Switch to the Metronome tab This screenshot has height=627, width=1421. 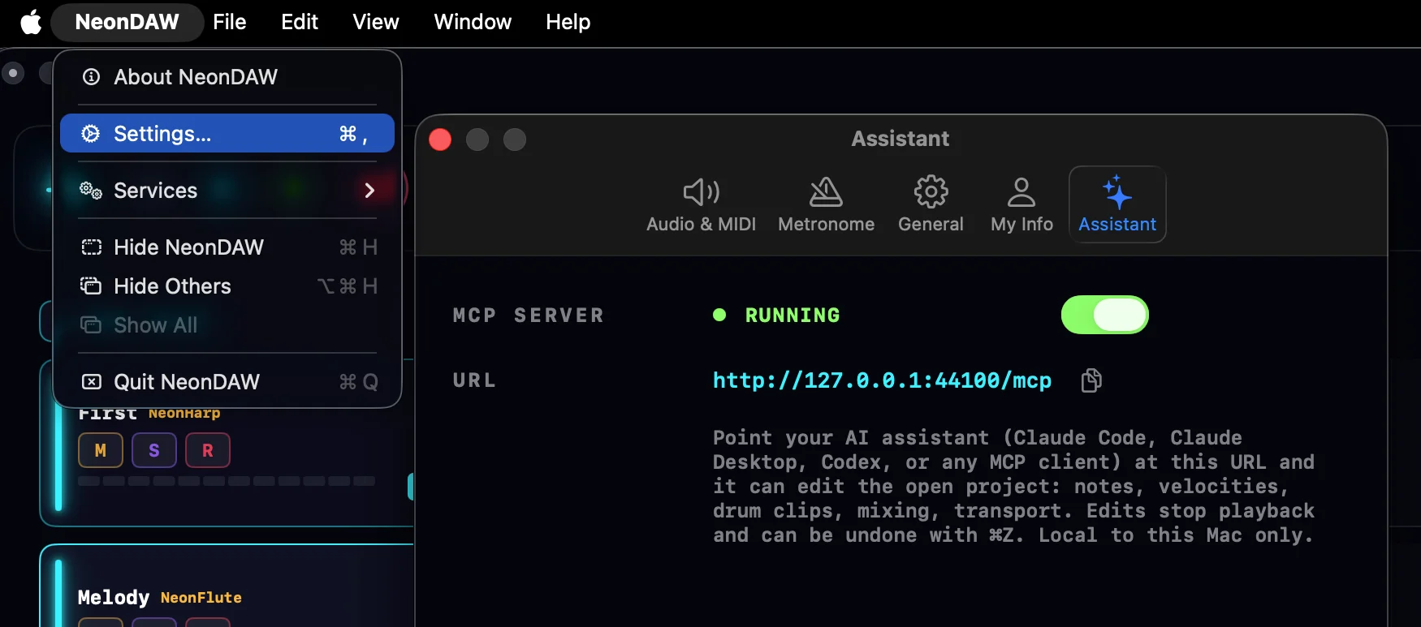[x=826, y=205]
